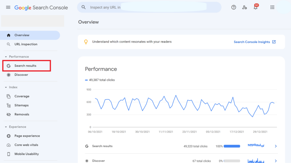Image resolution: width=291 pixels, height=163 pixels.
Task: Click the Page experience plus-circle icon
Action: pos(9,136)
